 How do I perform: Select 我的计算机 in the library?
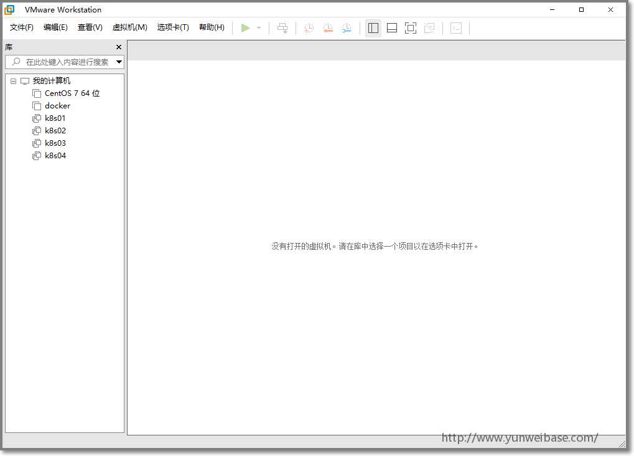(52, 81)
